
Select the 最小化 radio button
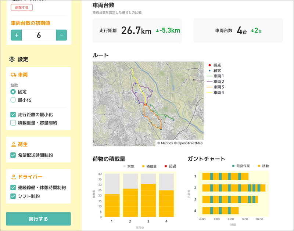[x=13, y=100]
